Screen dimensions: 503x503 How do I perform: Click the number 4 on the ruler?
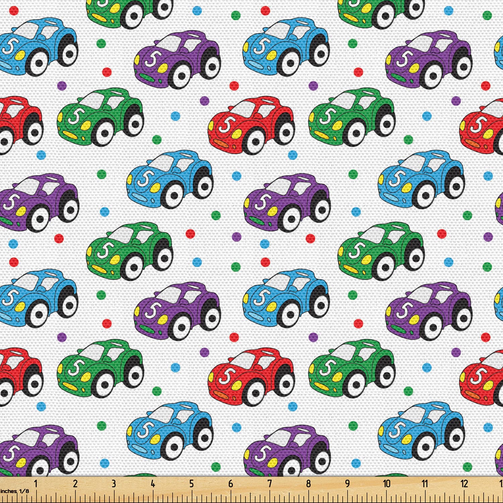[x=153, y=484]
